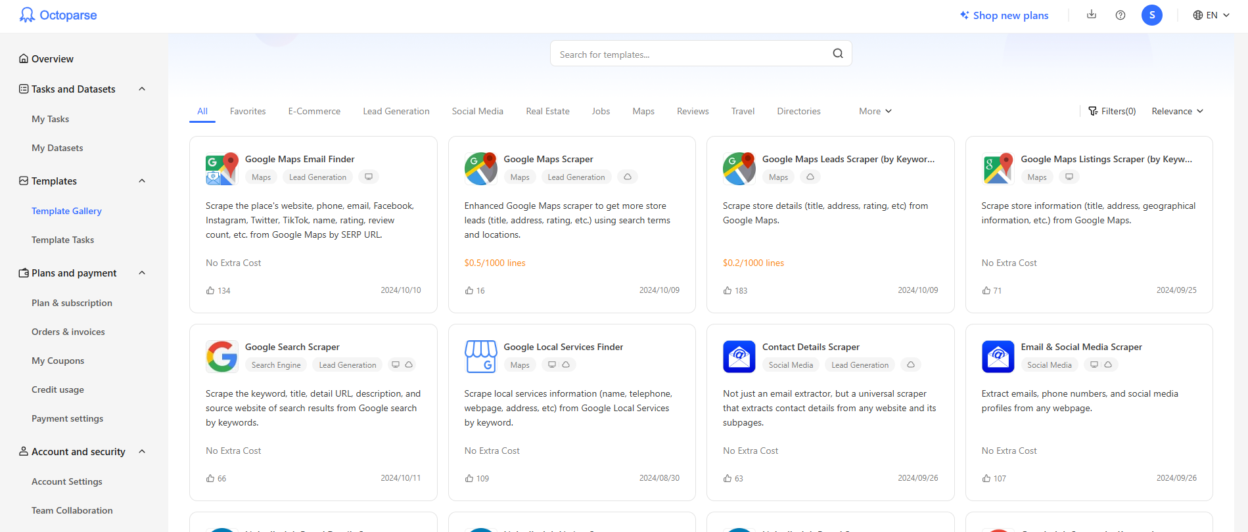Collapse the Tasks and Datasets section

(x=142, y=89)
